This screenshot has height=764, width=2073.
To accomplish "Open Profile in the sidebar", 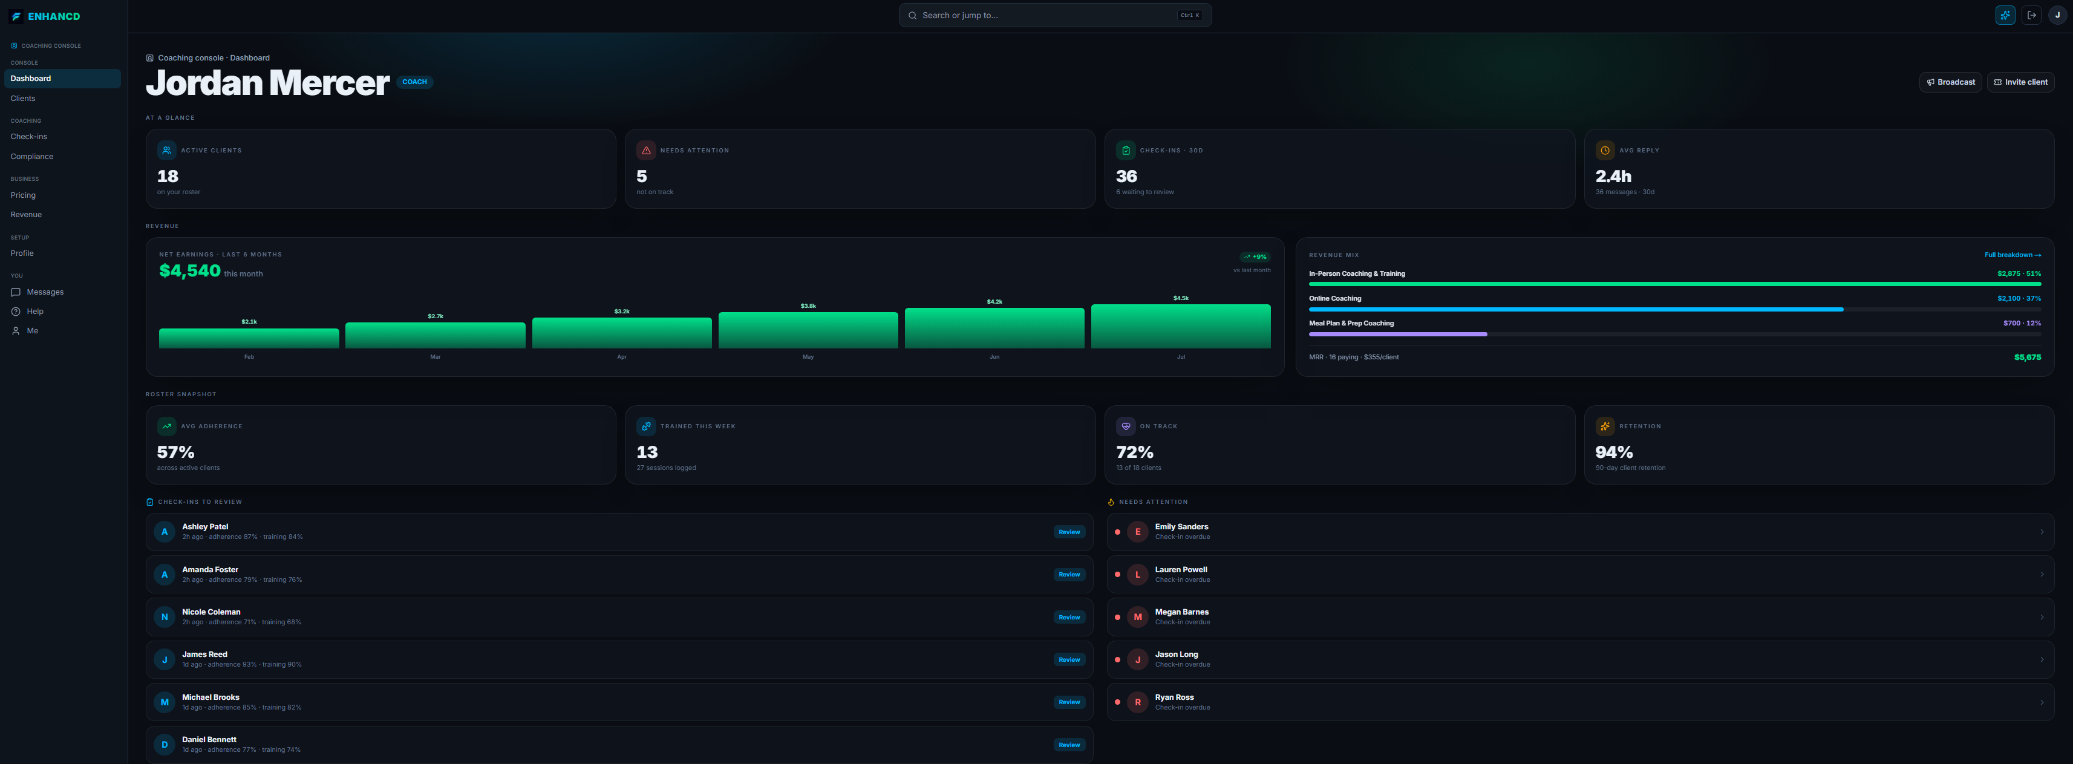I will [63, 253].
